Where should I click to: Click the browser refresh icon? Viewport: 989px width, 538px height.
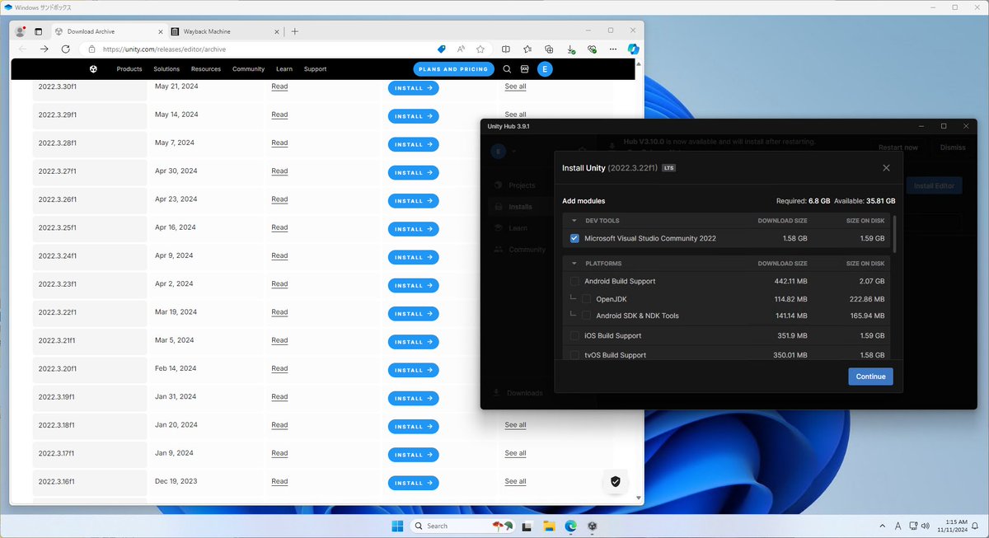pos(68,49)
